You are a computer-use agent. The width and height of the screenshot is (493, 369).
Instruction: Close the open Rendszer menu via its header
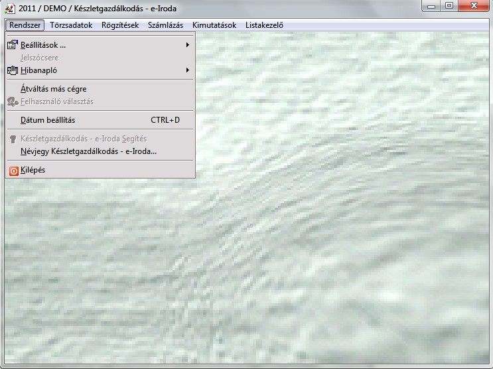pyautogui.click(x=25, y=25)
